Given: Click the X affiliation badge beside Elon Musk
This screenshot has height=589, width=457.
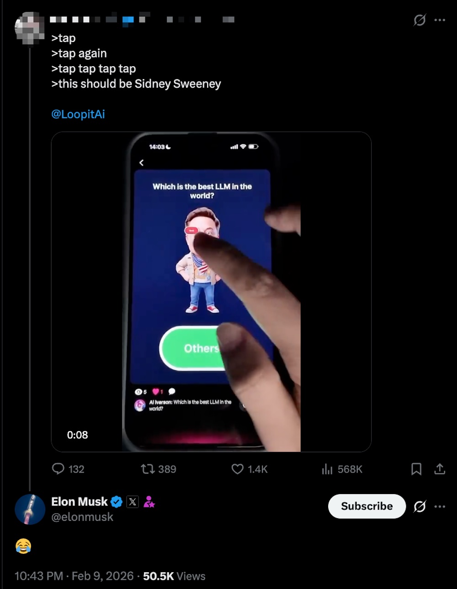Looking at the screenshot, I should (x=133, y=502).
